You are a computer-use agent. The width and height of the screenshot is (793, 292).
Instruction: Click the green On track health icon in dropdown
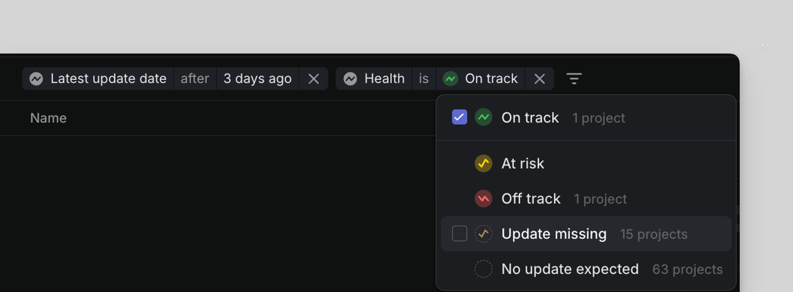pyautogui.click(x=483, y=117)
